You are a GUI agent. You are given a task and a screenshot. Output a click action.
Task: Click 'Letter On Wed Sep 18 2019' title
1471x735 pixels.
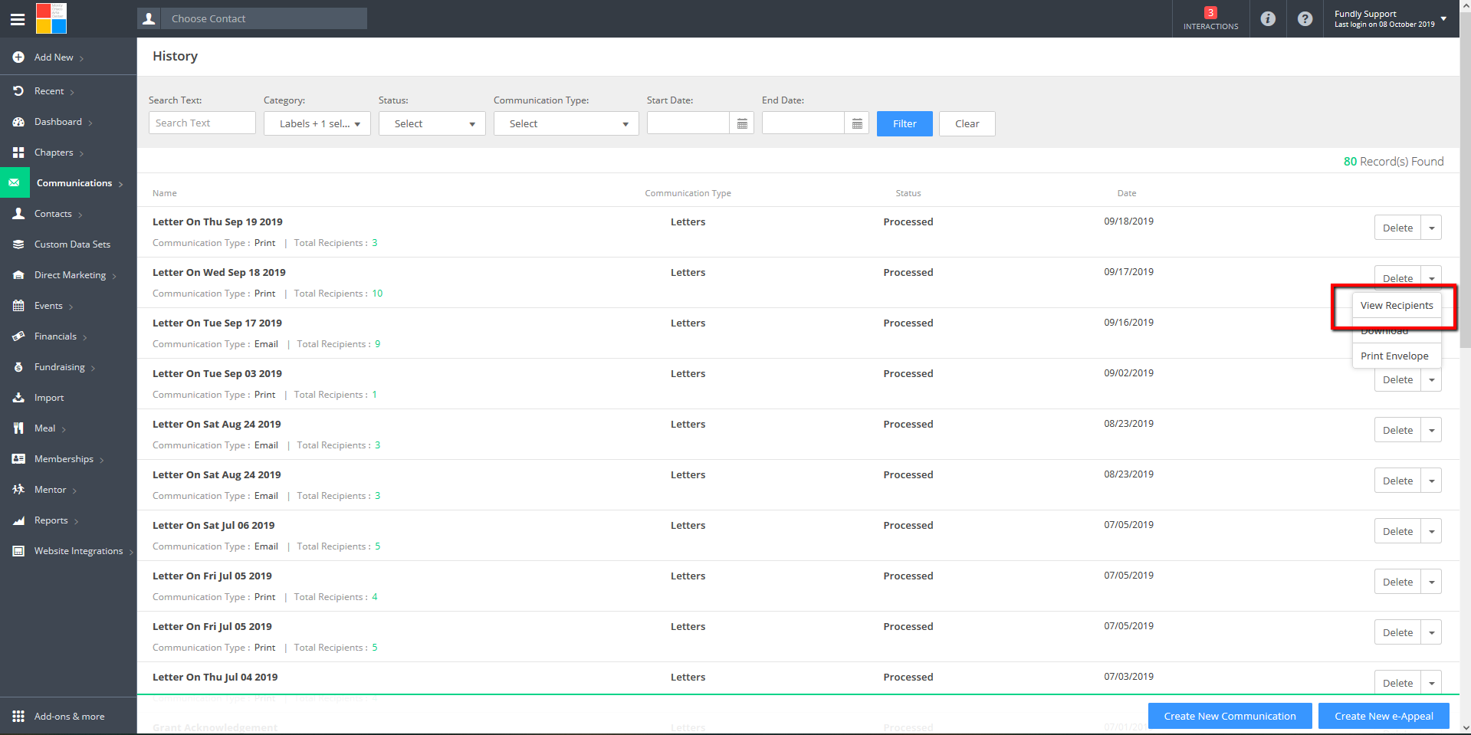218,272
